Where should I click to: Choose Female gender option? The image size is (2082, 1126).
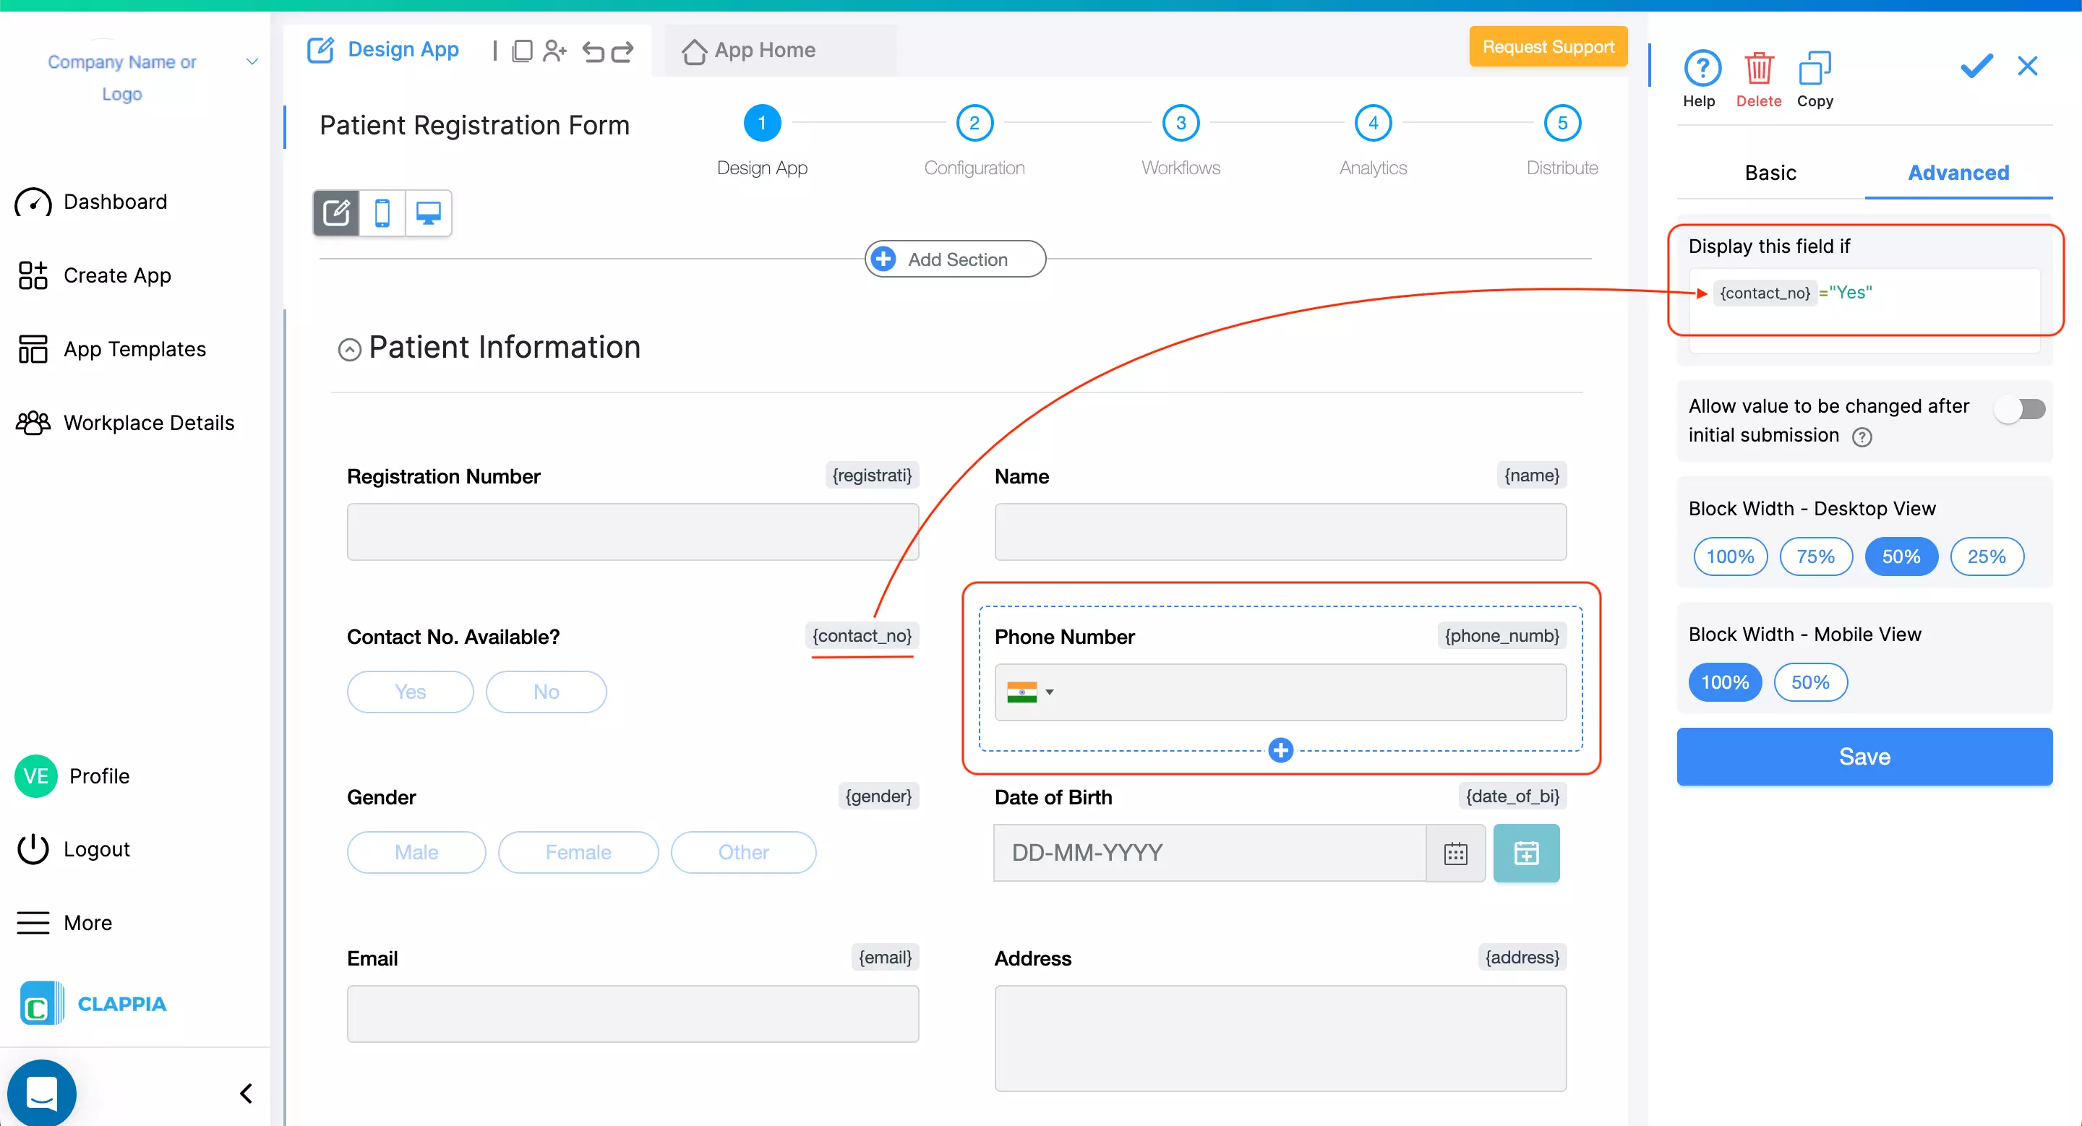coord(578,852)
